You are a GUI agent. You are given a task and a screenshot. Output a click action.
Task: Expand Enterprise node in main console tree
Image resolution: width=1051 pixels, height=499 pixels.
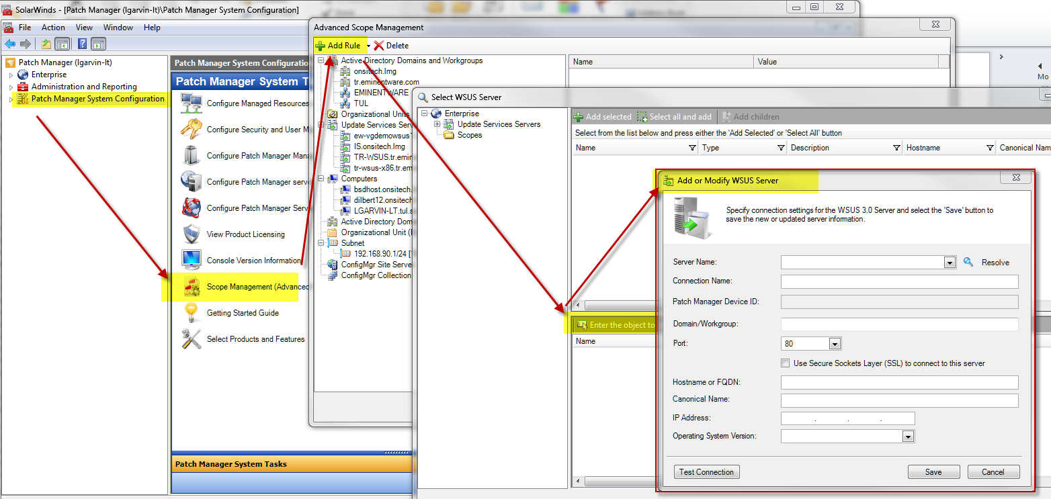click(11, 75)
